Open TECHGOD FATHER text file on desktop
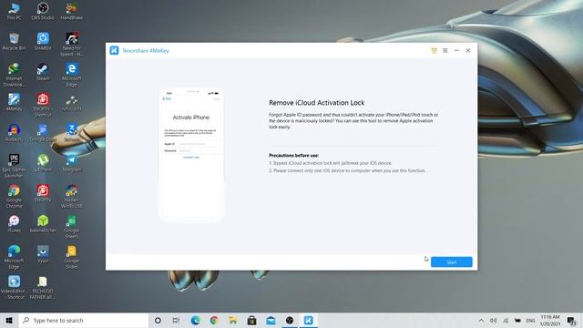583x328 pixels. [x=43, y=288]
